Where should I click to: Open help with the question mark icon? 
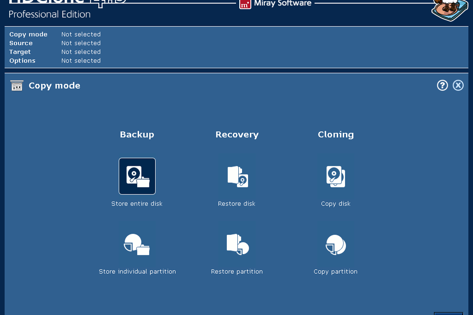tap(442, 85)
